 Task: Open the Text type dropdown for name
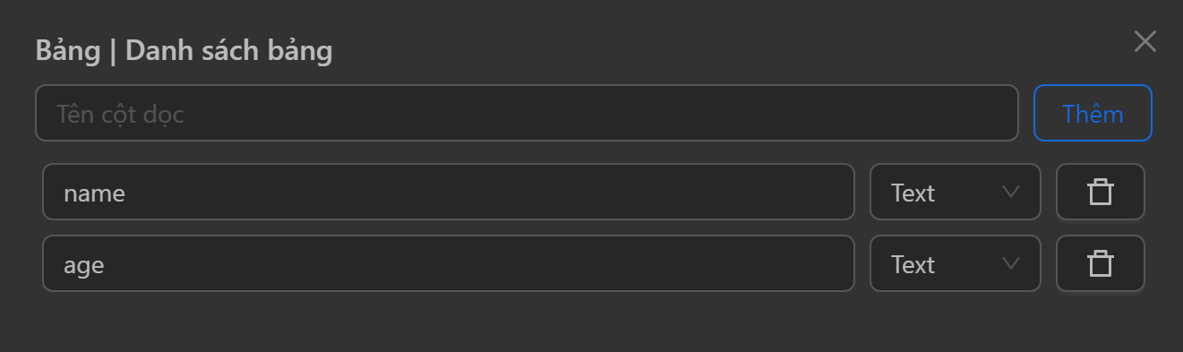point(956,192)
